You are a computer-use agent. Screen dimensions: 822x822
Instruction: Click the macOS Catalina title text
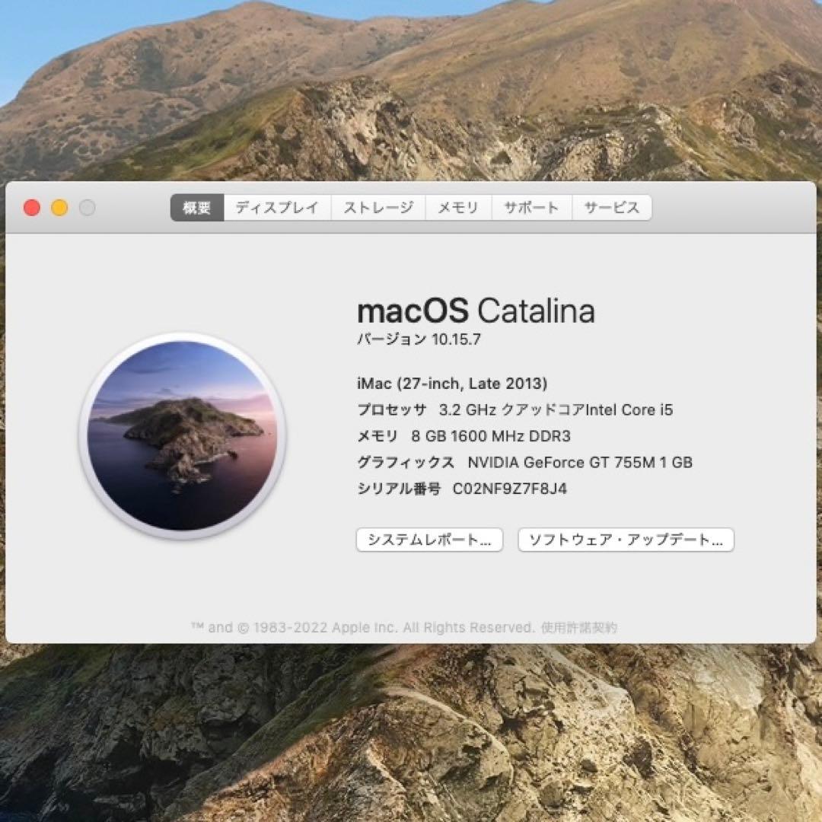click(x=476, y=311)
